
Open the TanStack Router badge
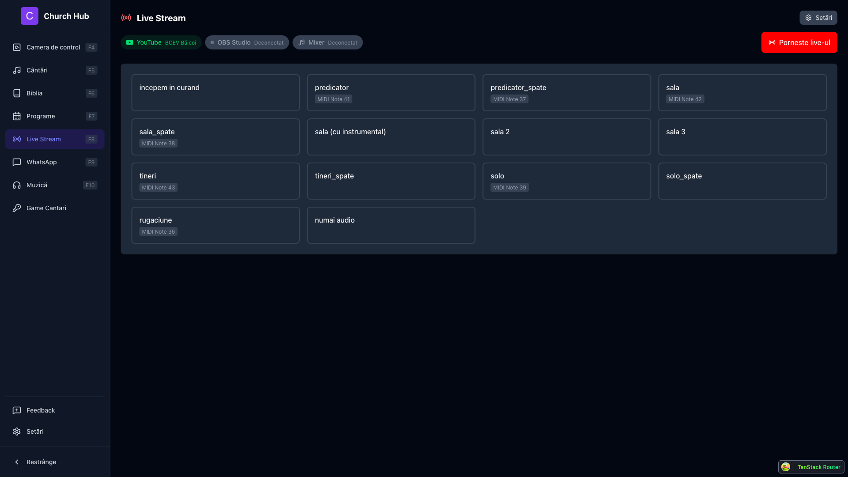(x=811, y=467)
